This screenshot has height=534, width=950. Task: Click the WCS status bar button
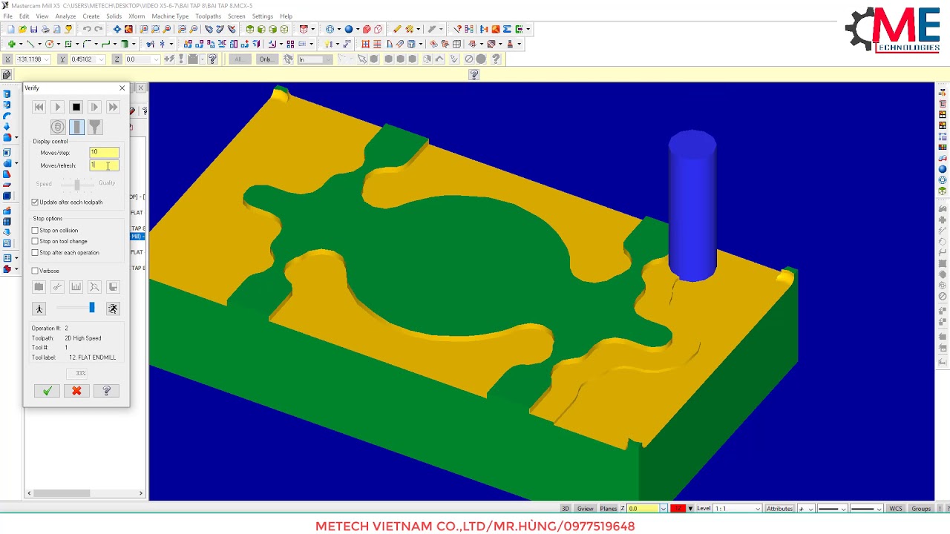[896, 509]
